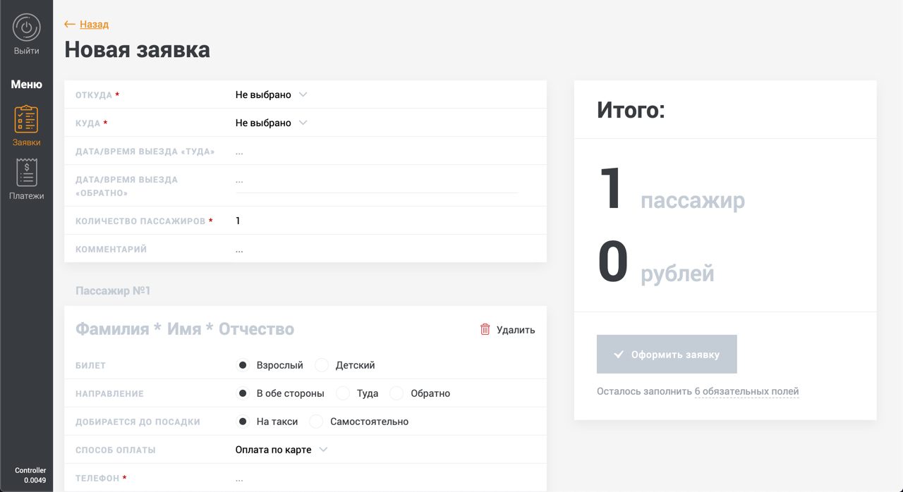Click the Комментарий input field

374,249
